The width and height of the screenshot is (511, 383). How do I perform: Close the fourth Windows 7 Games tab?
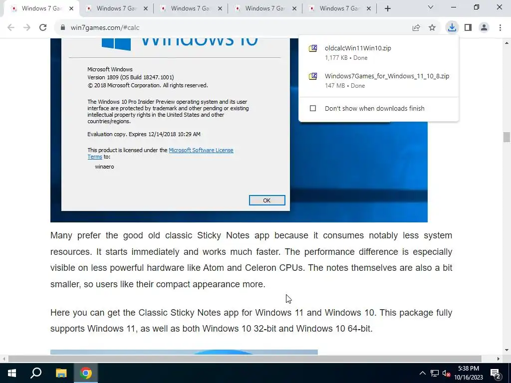pyautogui.click(x=294, y=9)
